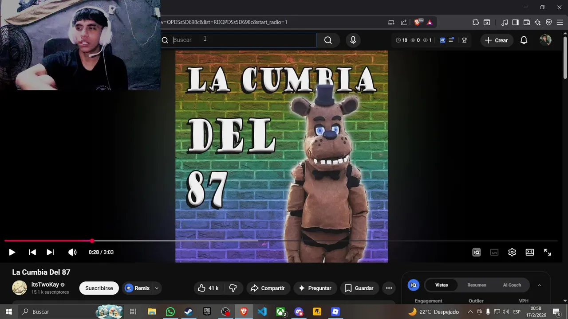
Task: Click the magnifier search button
Action: coord(328,40)
